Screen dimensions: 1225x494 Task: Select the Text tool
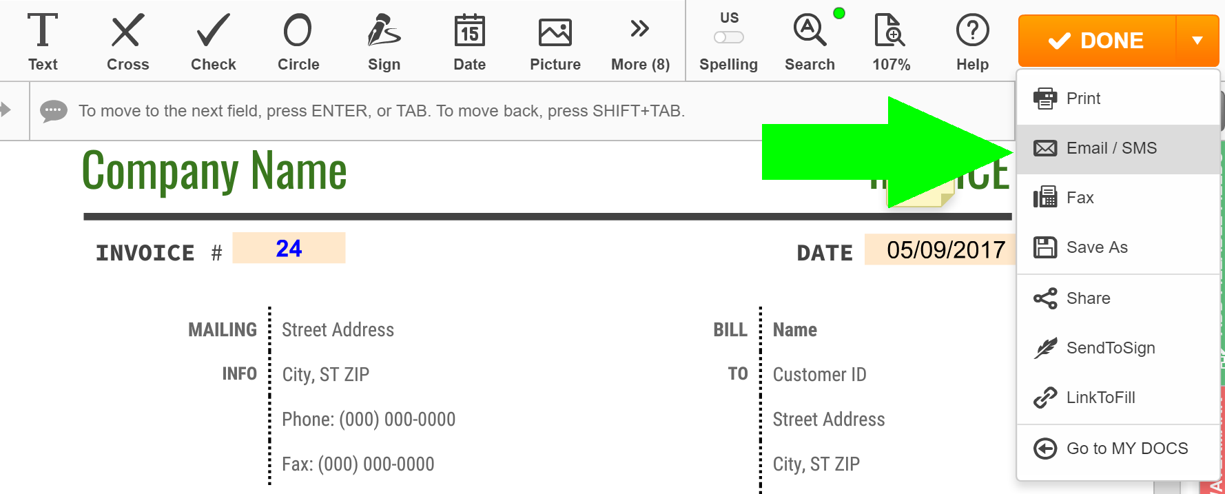(43, 42)
